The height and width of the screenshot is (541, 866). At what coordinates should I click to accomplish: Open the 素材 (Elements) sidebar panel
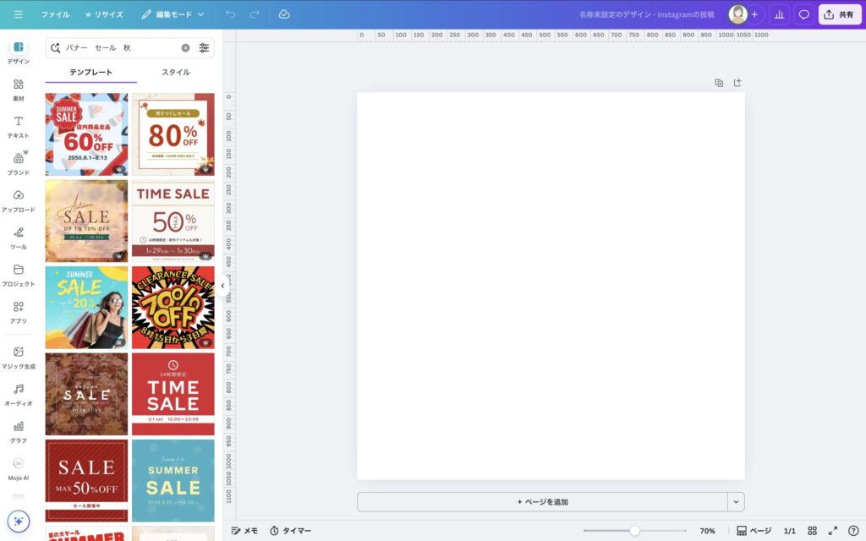point(18,89)
